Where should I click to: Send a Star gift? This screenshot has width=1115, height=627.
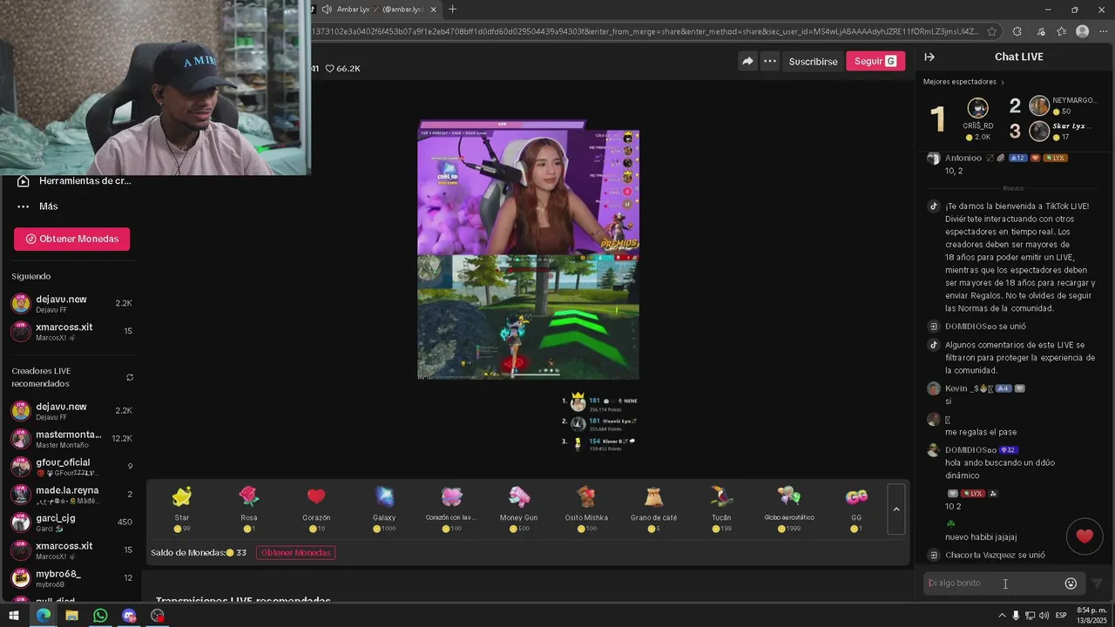point(181,509)
